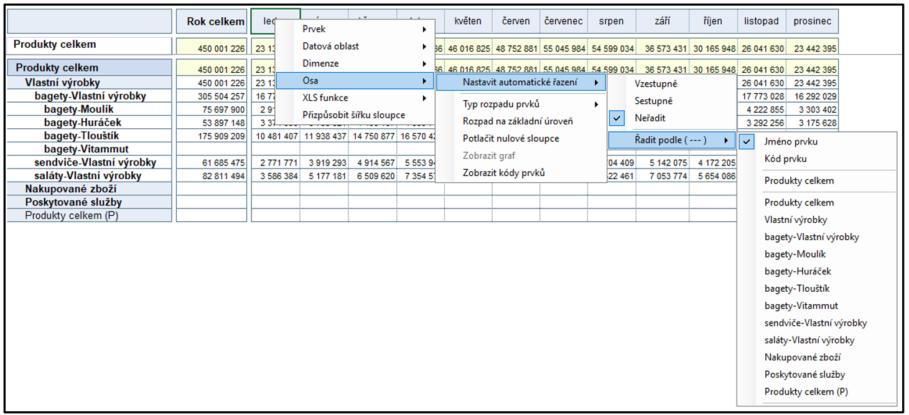Pick bagety-Moulík in the sort-by menu
Image resolution: width=909 pixels, height=415 pixels.
point(817,254)
